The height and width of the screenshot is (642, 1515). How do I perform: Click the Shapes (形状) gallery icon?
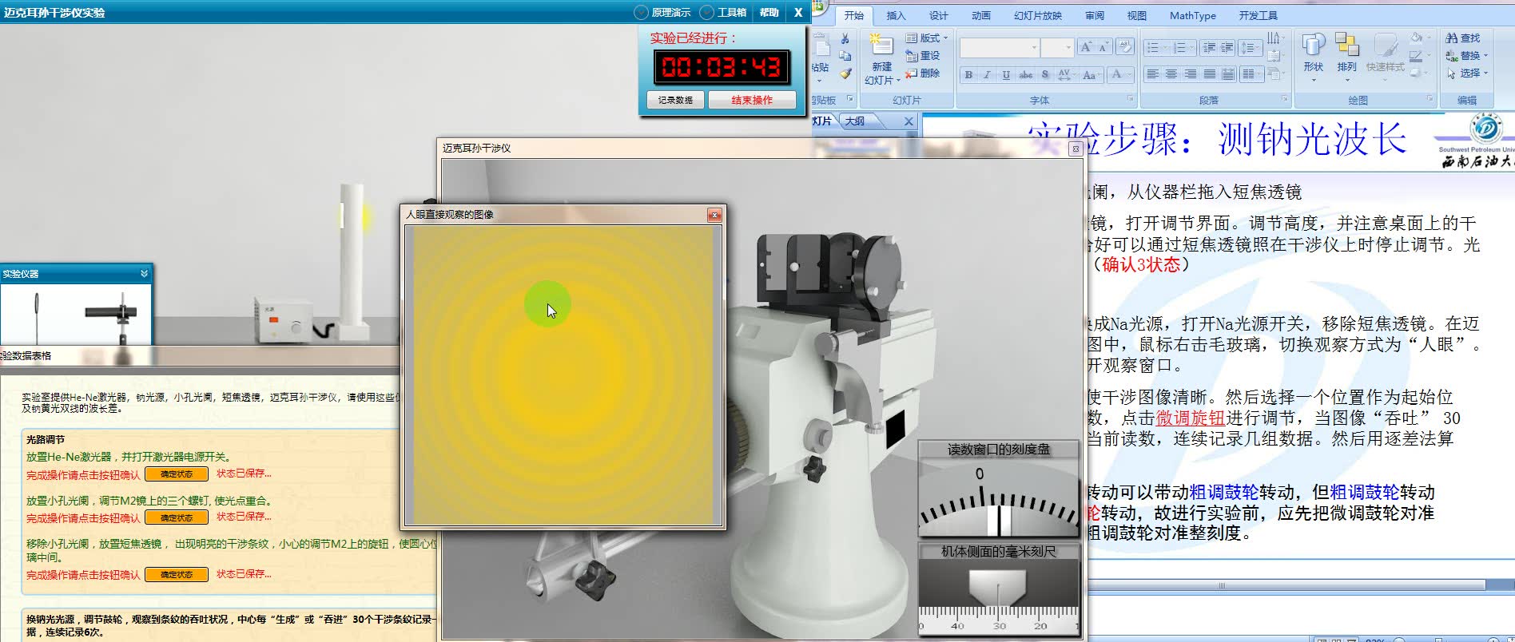pos(1313,45)
